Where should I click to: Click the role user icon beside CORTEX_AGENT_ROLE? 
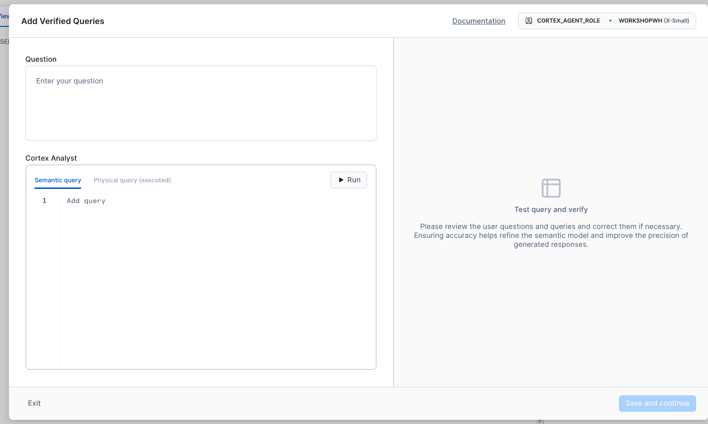(528, 21)
